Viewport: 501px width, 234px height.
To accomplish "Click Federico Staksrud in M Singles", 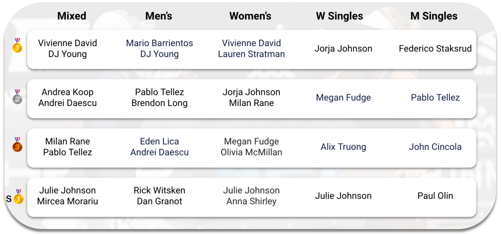I will 435,48.
